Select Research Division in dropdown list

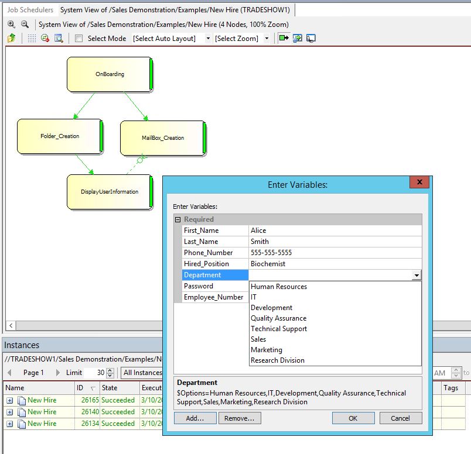tap(277, 360)
